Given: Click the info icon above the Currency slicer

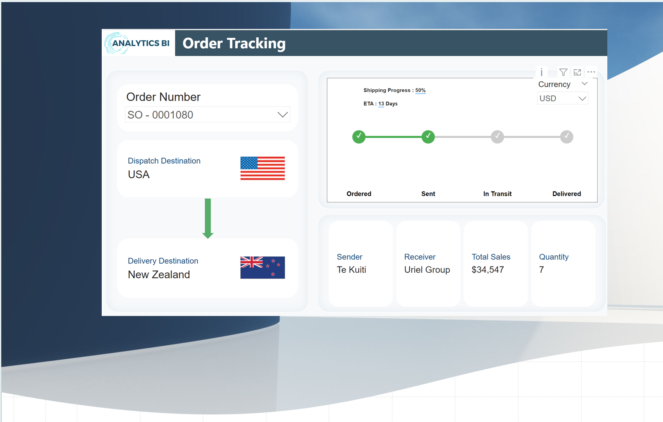Looking at the screenshot, I should point(541,72).
